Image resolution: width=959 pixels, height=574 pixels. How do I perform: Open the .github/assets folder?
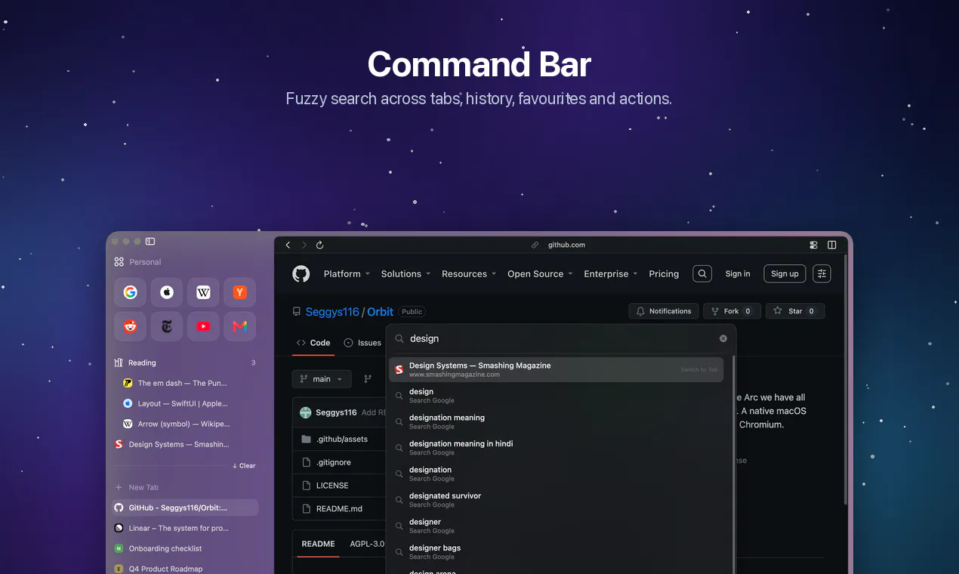coord(341,439)
